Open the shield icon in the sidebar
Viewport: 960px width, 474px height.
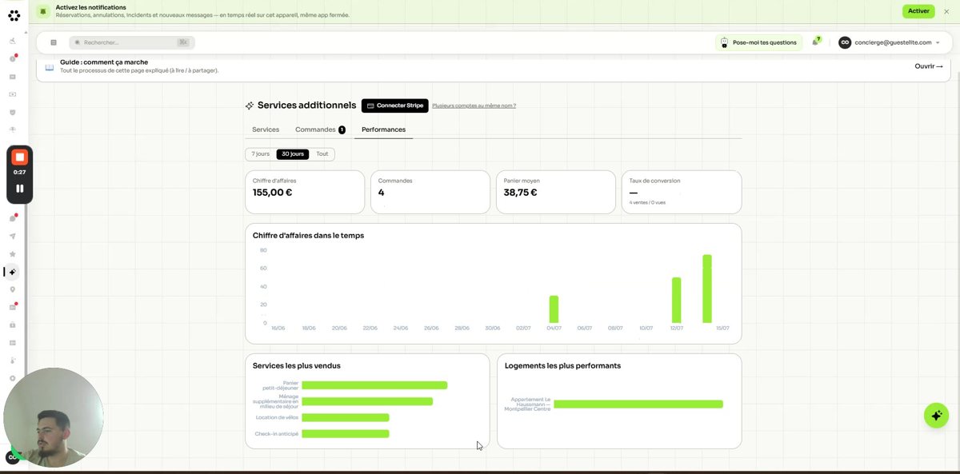(13, 112)
